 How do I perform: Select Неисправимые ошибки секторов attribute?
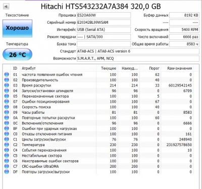(50, 161)
